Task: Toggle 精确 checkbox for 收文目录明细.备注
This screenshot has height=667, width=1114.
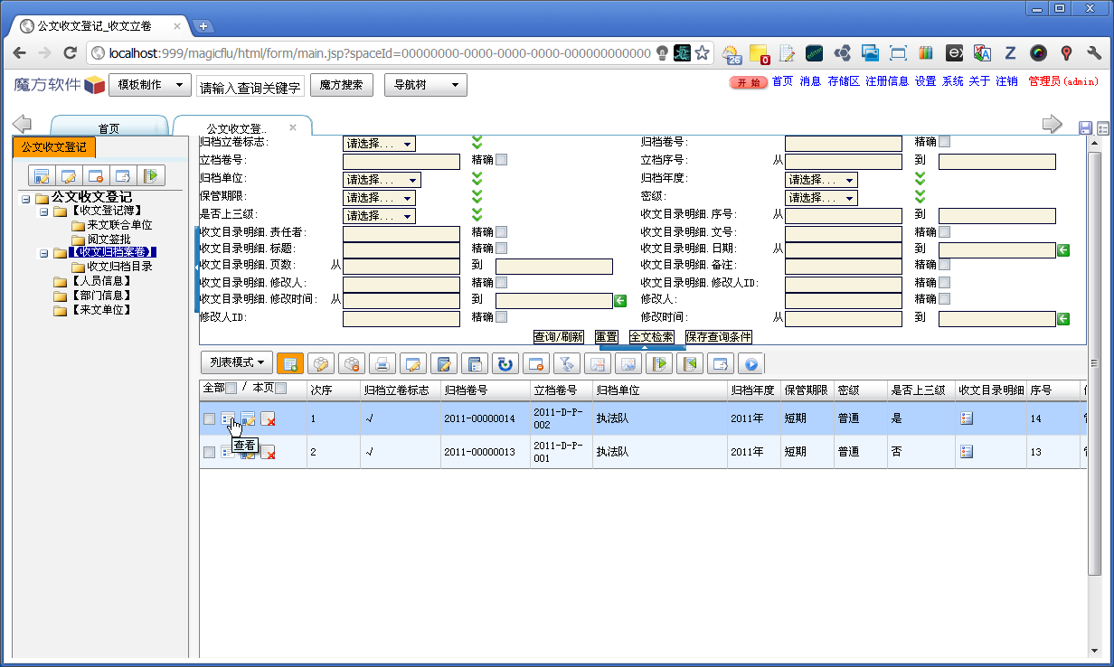Action: 944,265
